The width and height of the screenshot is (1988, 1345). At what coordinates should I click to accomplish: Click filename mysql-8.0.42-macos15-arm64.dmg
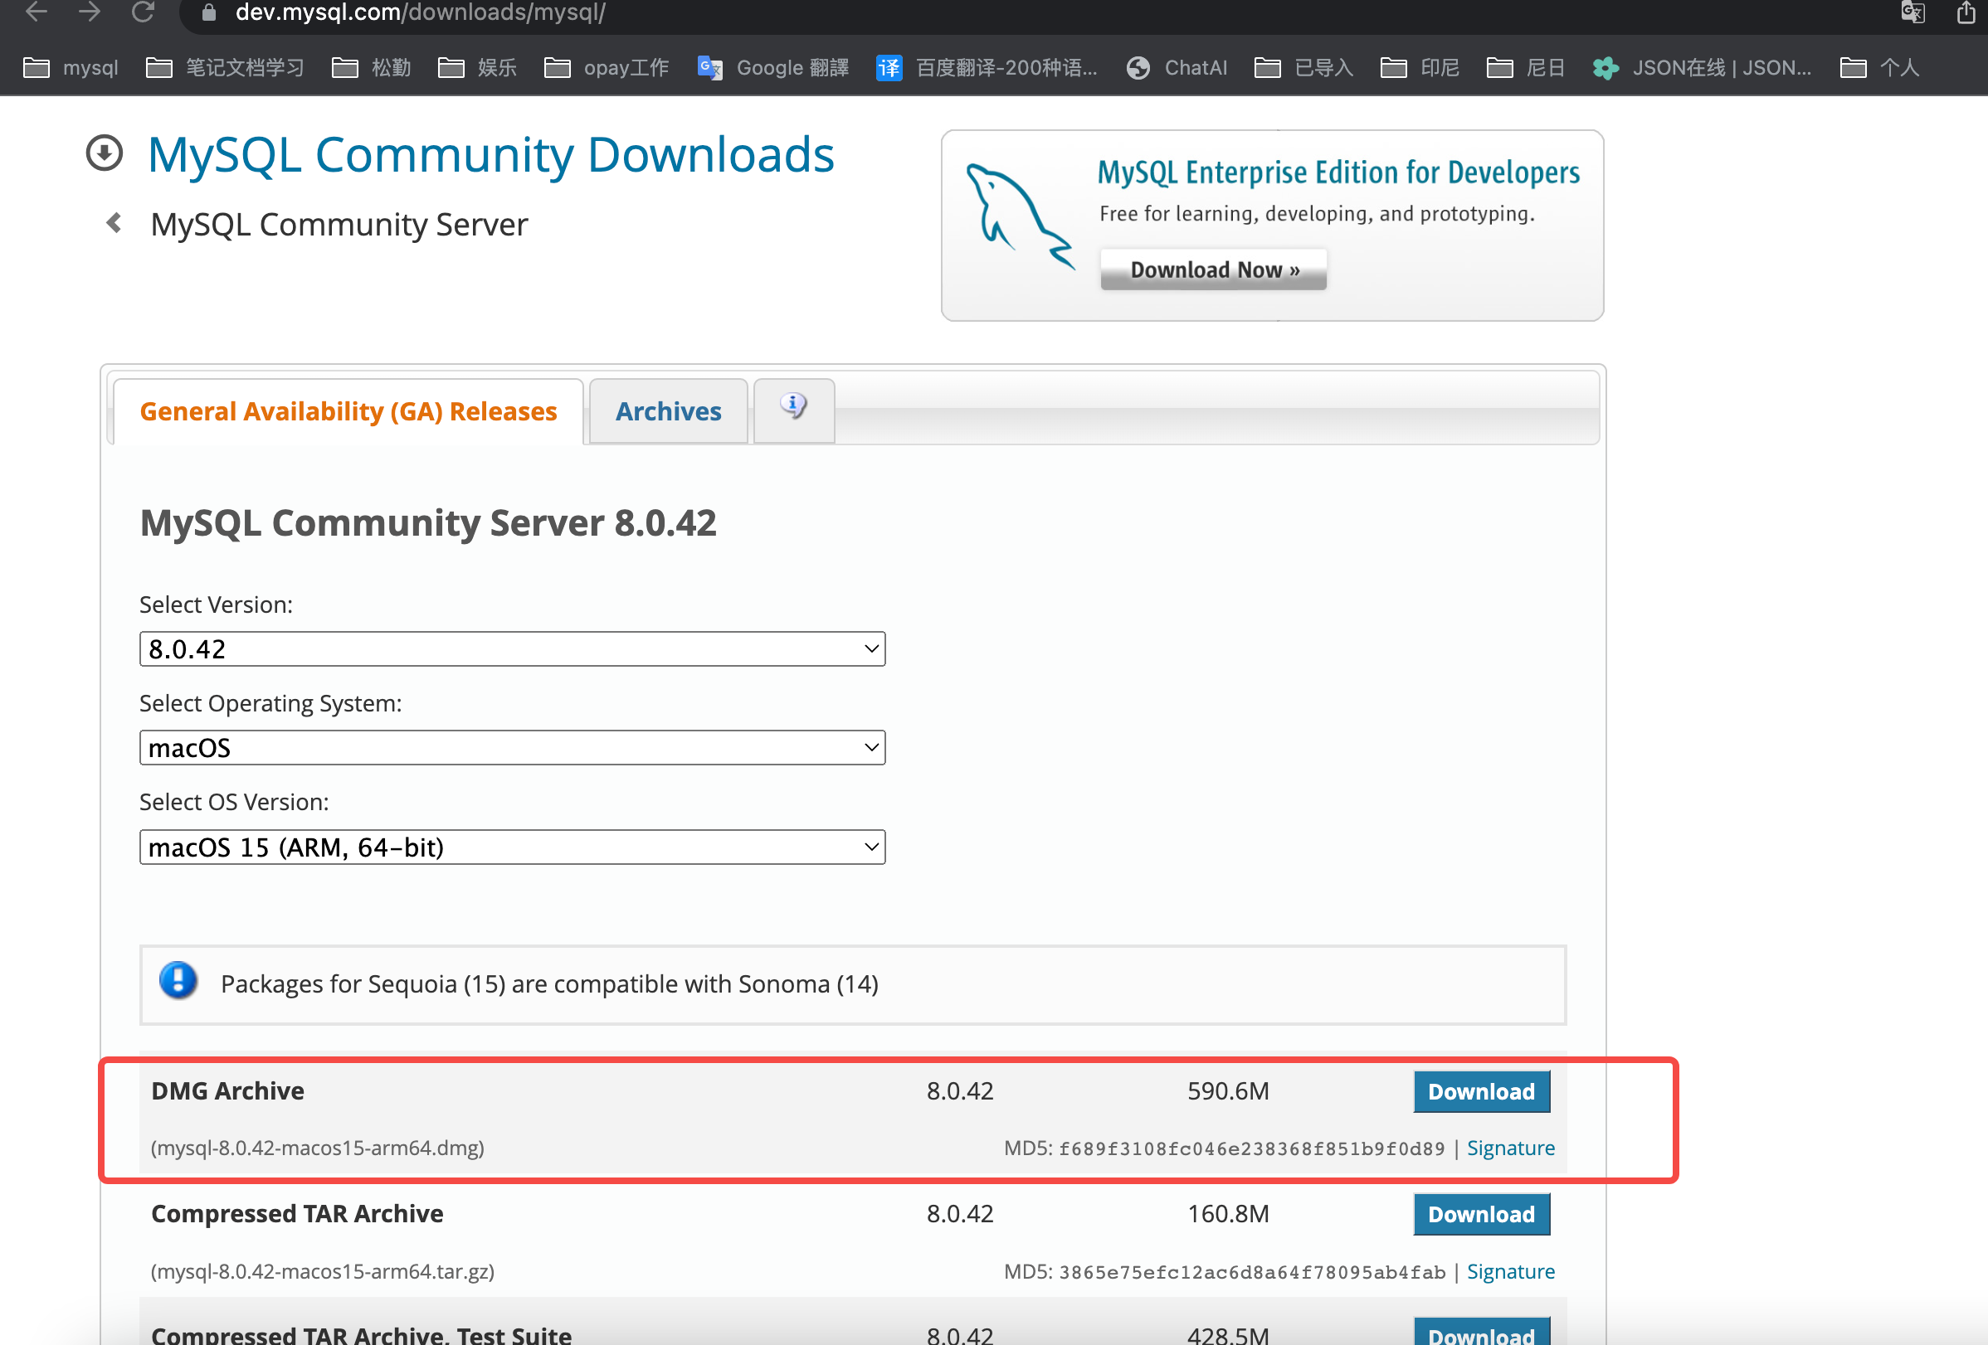tap(317, 1148)
